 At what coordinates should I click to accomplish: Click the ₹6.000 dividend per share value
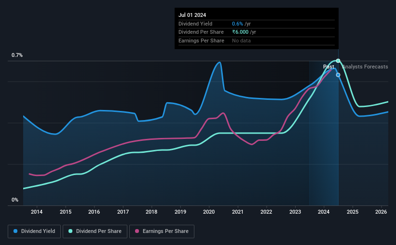pos(240,32)
